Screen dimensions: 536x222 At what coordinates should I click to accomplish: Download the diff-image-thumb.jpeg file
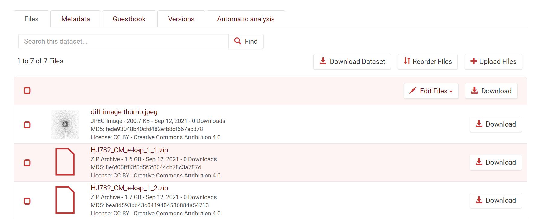(496, 124)
